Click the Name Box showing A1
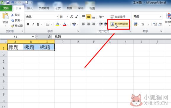 16,37
